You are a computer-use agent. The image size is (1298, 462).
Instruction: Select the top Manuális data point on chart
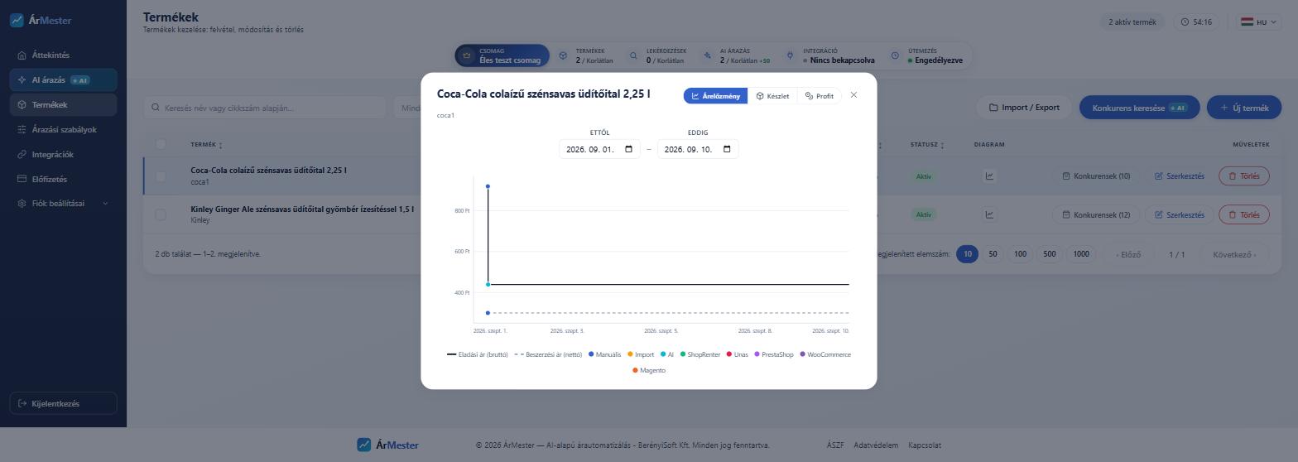pyautogui.click(x=488, y=186)
